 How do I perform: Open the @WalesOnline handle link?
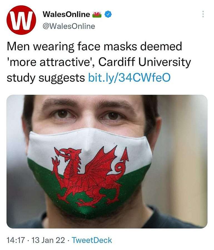pyautogui.click(x=69, y=26)
